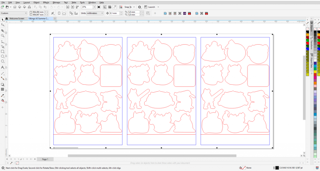This screenshot has height=171, width=320.
Task: Click the Page 1 tab at bottom
Action: click(x=45, y=159)
